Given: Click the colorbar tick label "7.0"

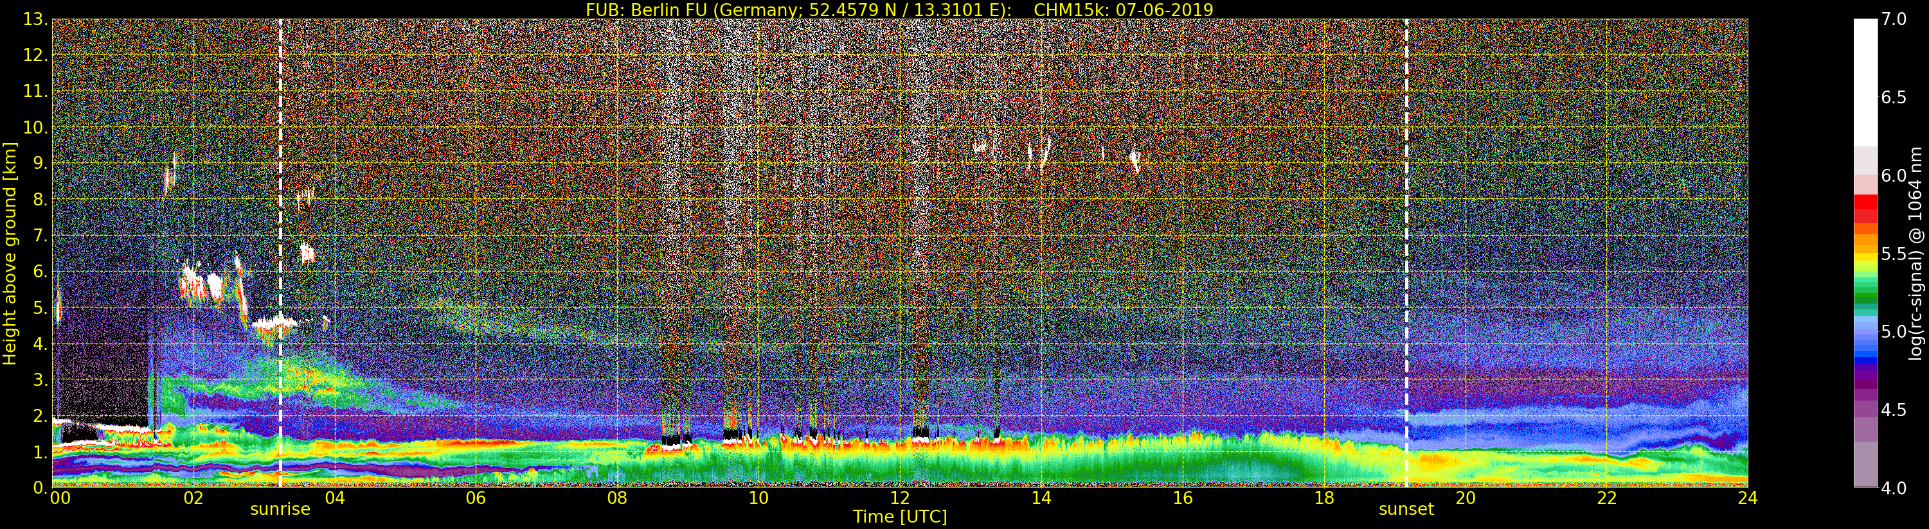Looking at the screenshot, I should (x=1894, y=19).
